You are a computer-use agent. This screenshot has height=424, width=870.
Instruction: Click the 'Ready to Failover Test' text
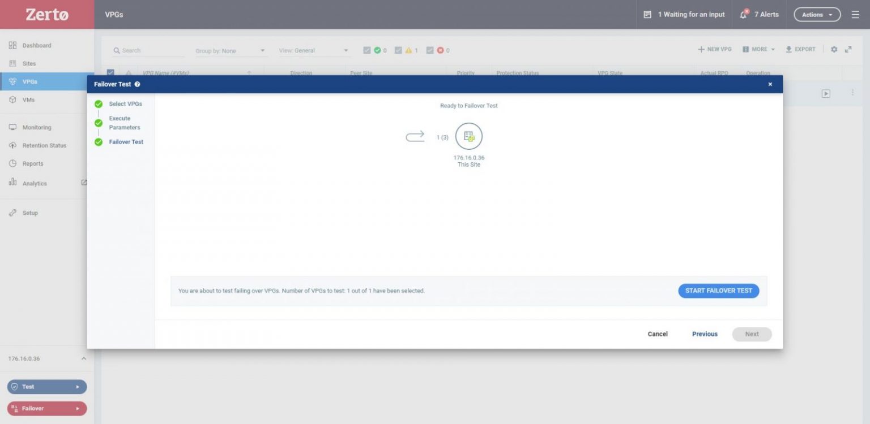(x=469, y=106)
